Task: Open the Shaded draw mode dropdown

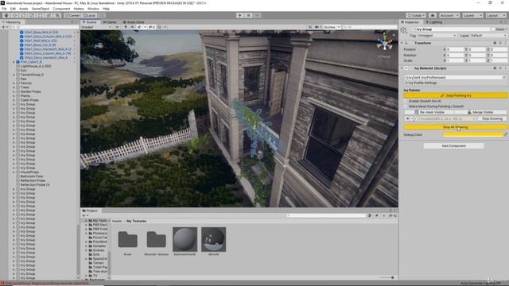Action: coord(96,27)
